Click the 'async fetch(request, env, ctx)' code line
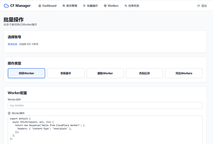This screenshot has height=144, width=213. pyautogui.click(x=33, y=122)
